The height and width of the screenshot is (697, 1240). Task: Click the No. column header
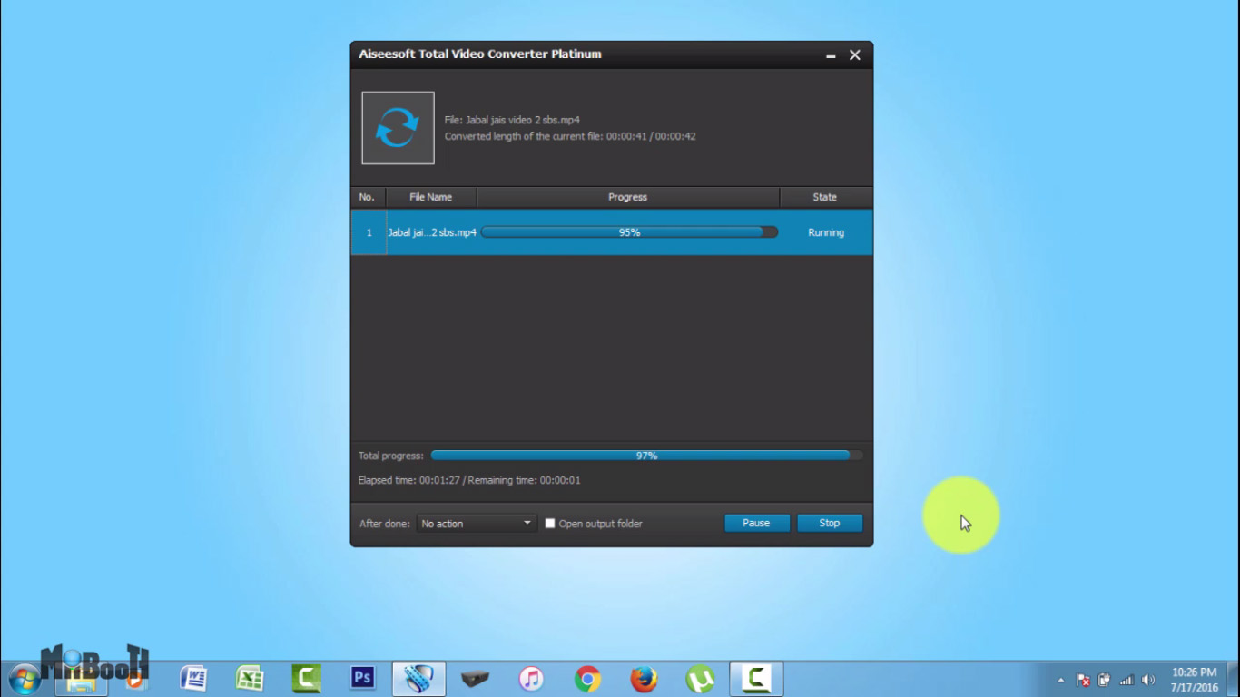tap(368, 197)
